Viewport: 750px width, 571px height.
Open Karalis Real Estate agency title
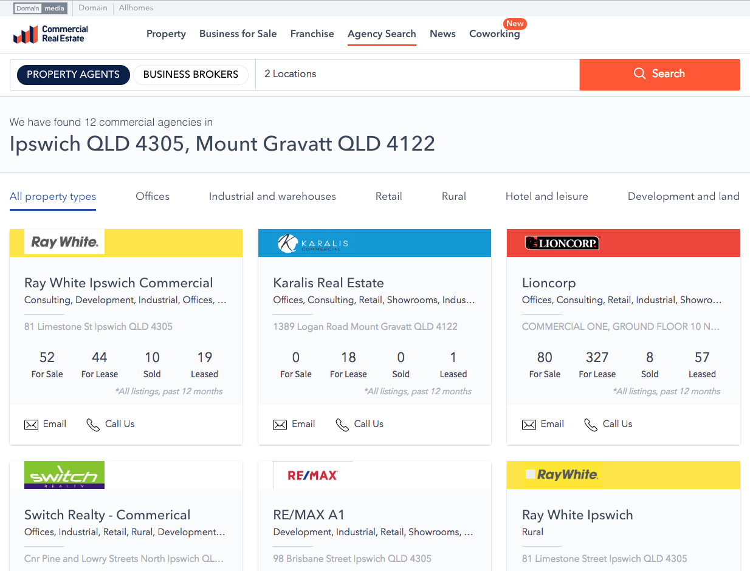click(329, 283)
